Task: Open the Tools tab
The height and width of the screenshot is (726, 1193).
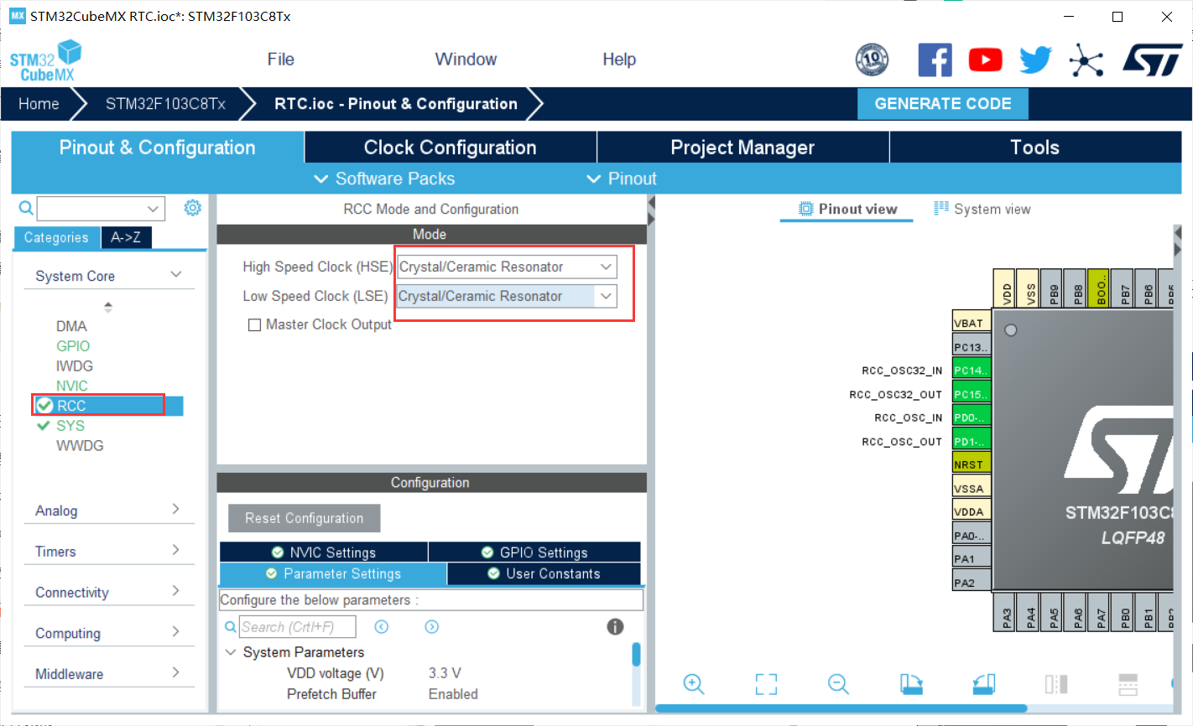Action: (1035, 148)
